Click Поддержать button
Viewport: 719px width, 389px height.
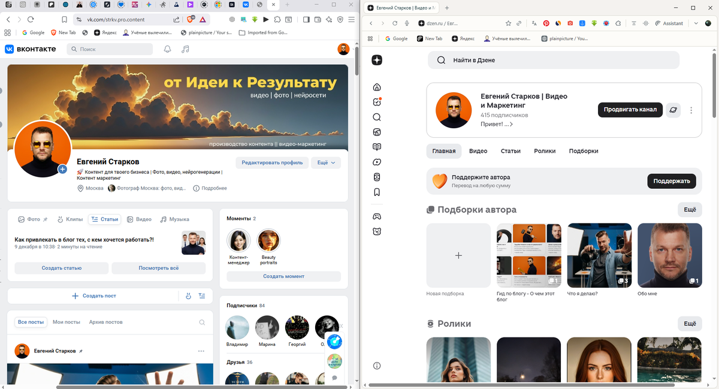pyautogui.click(x=672, y=181)
